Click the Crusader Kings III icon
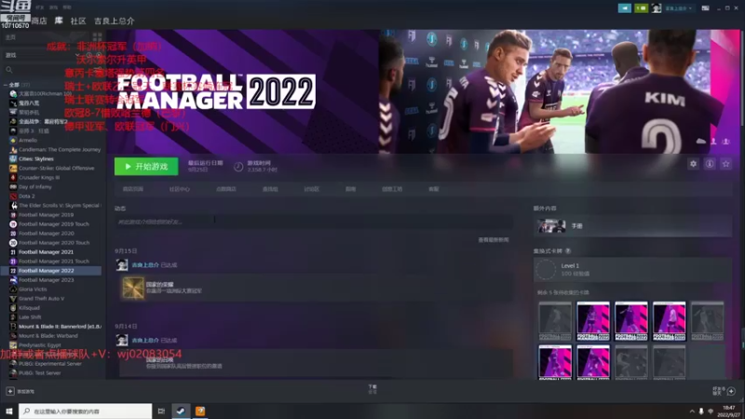The width and height of the screenshot is (745, 419). point(13,177)
